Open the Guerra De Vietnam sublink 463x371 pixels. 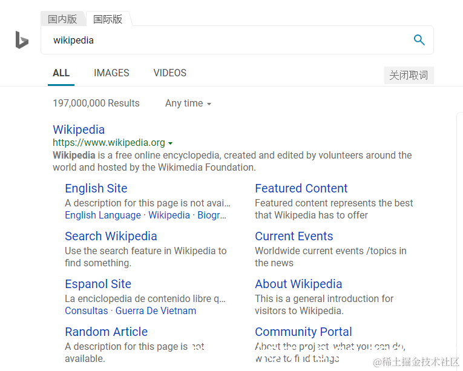pyautogui.click(x=156, y=311)
